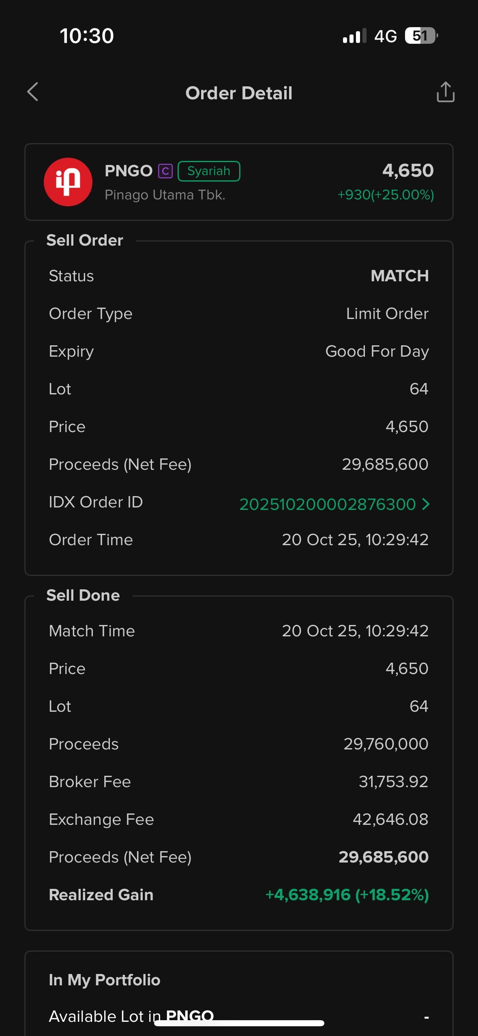This screenshot has width=478, height=1036.
Task: Tap the MATCH status value
Action: (399, 276)
